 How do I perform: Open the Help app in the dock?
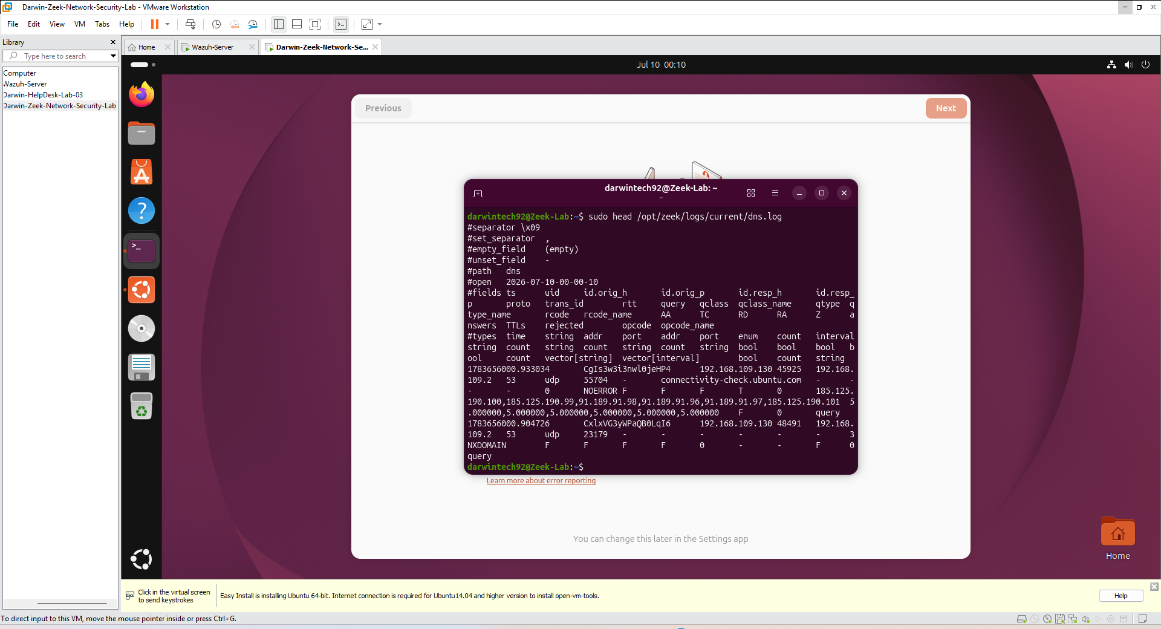coord(141,211)
